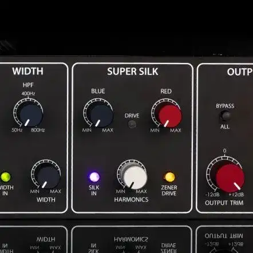Viewport: 253px width, 253px height.
Task: Click the BLUE silk knob
Action: [x=101, y=116]
